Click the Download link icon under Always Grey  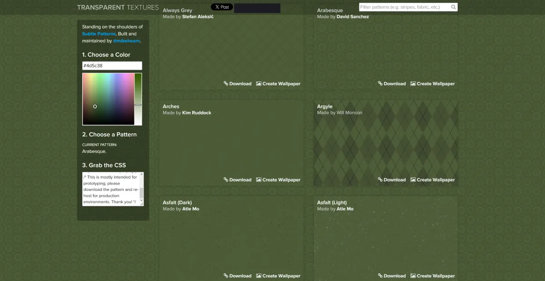coord(226,84)
